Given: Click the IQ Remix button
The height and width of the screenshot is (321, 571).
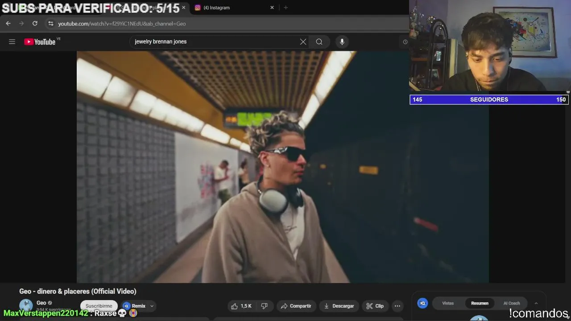Looking at the screenshot, I should coord(135,306).
